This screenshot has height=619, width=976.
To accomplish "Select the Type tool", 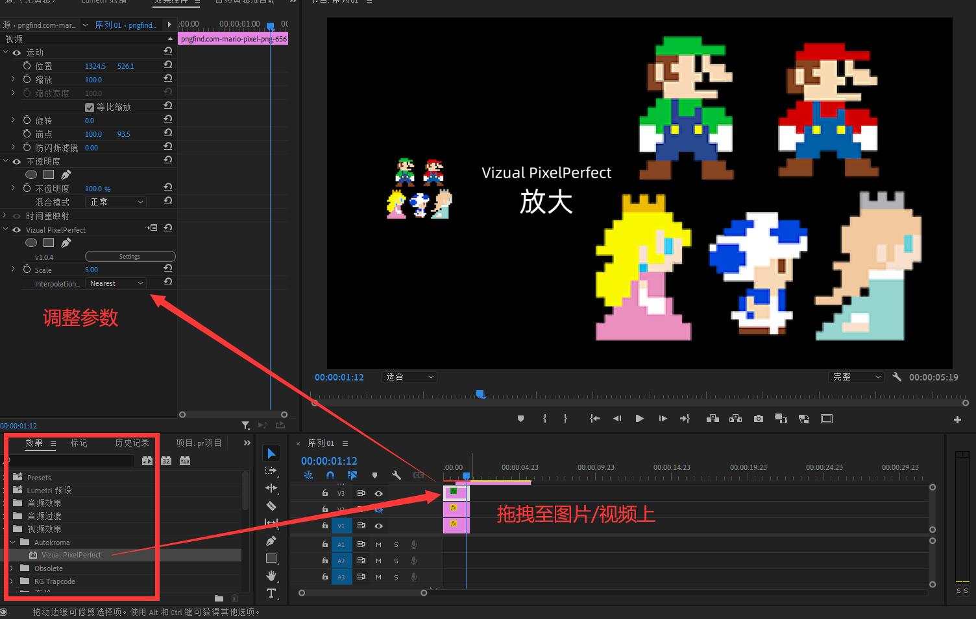I will 271,593.
